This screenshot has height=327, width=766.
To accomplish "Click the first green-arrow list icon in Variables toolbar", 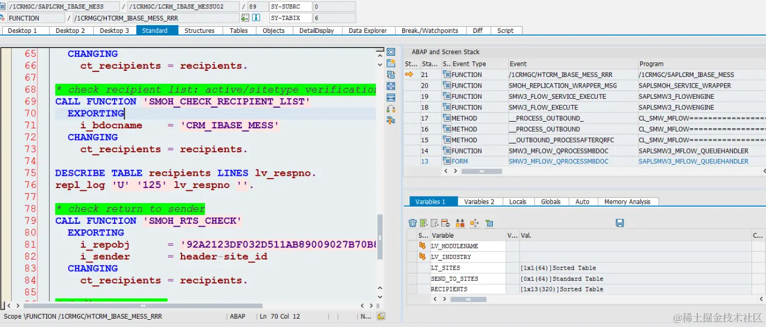I will click(424, 223).
